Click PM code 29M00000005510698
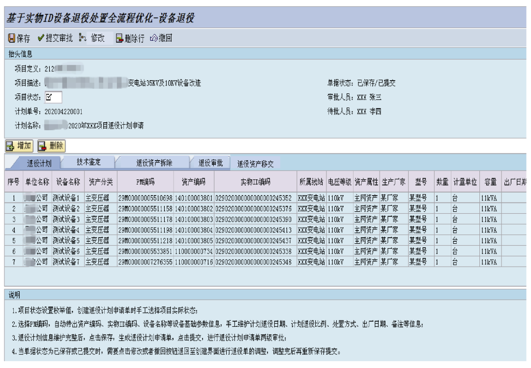 [145, 198]
